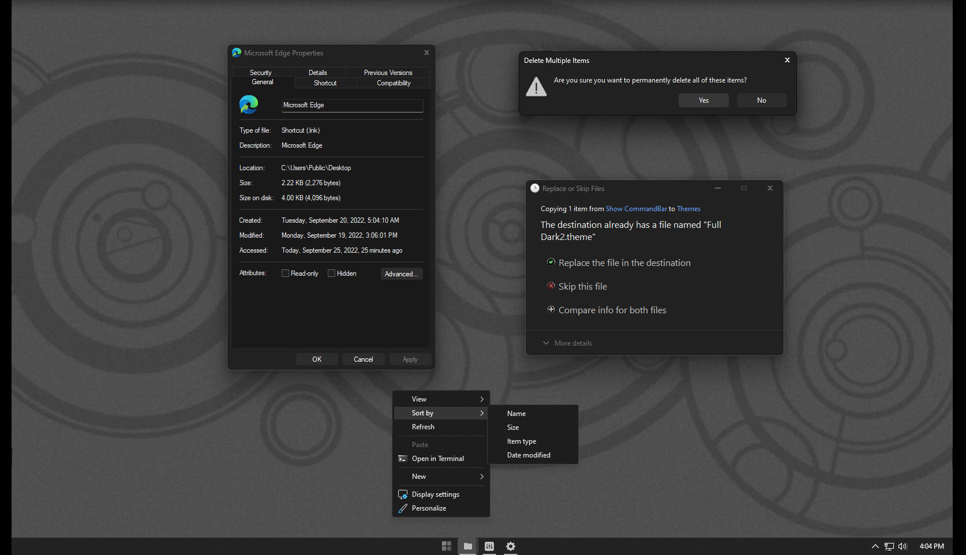The width and height of the screenshot is (966, 555).
Task: Choose Replace the file in the destination
Action: [624, 262]
